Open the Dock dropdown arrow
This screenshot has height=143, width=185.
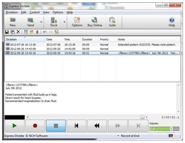(65, 22)
